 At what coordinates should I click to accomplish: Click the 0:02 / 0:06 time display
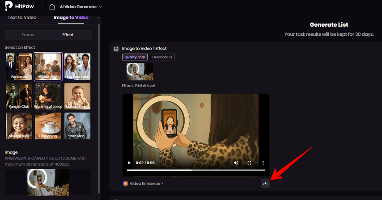click(x=145, y=163)
